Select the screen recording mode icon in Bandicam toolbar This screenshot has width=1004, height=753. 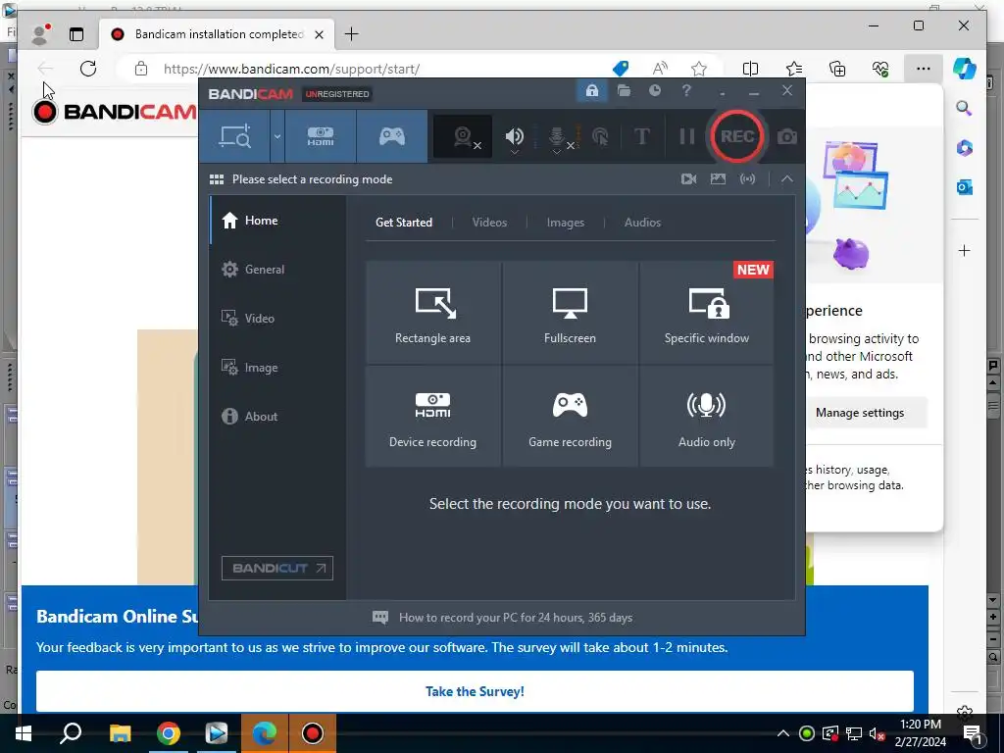(235, 136)
